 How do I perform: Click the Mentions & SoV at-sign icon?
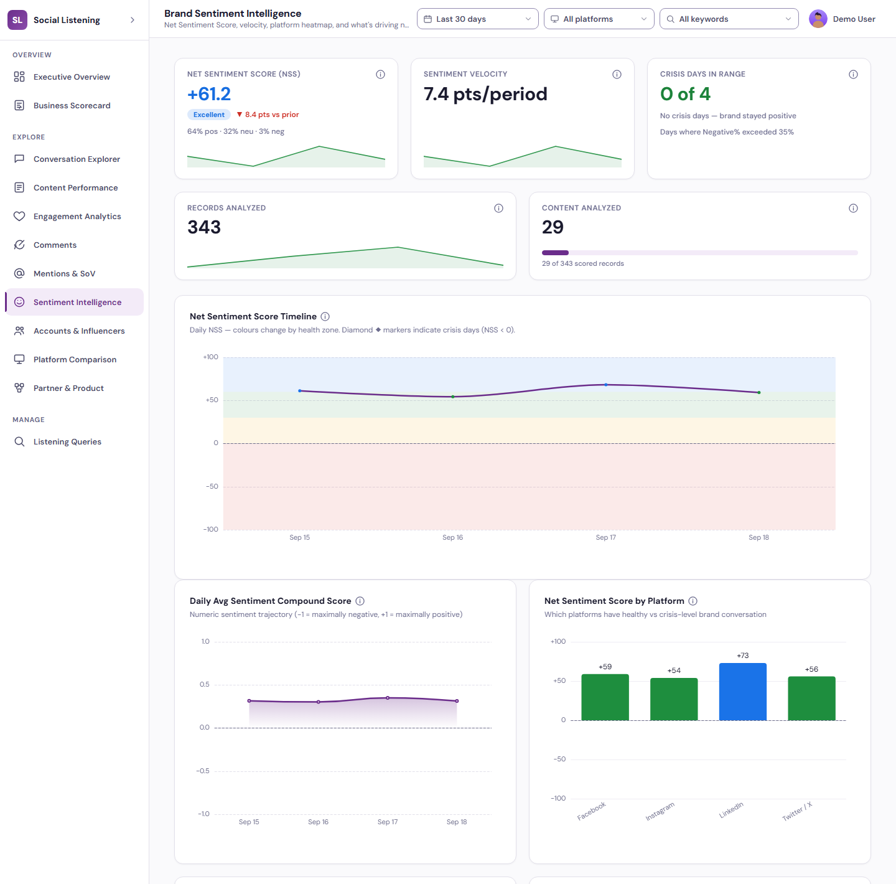[x=19, y=274]
